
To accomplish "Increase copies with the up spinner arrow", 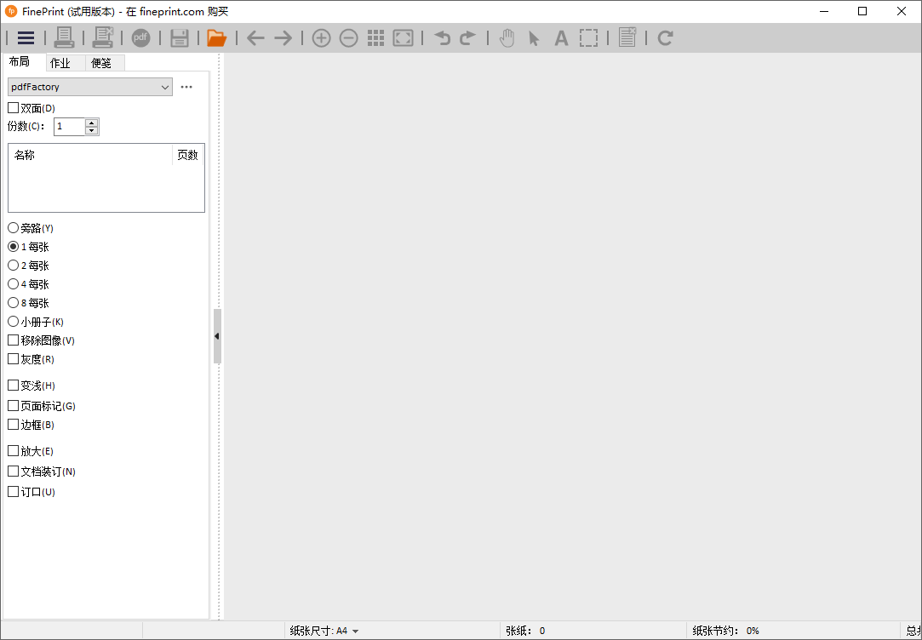I will [92, 123].
